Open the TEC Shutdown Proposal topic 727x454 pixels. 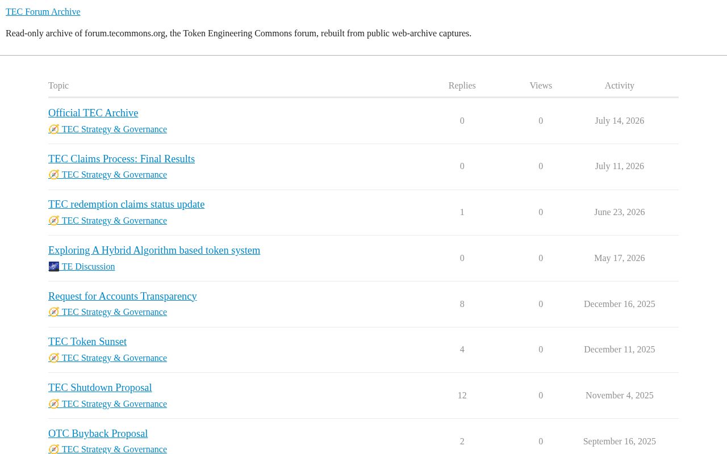click(100, 388)
